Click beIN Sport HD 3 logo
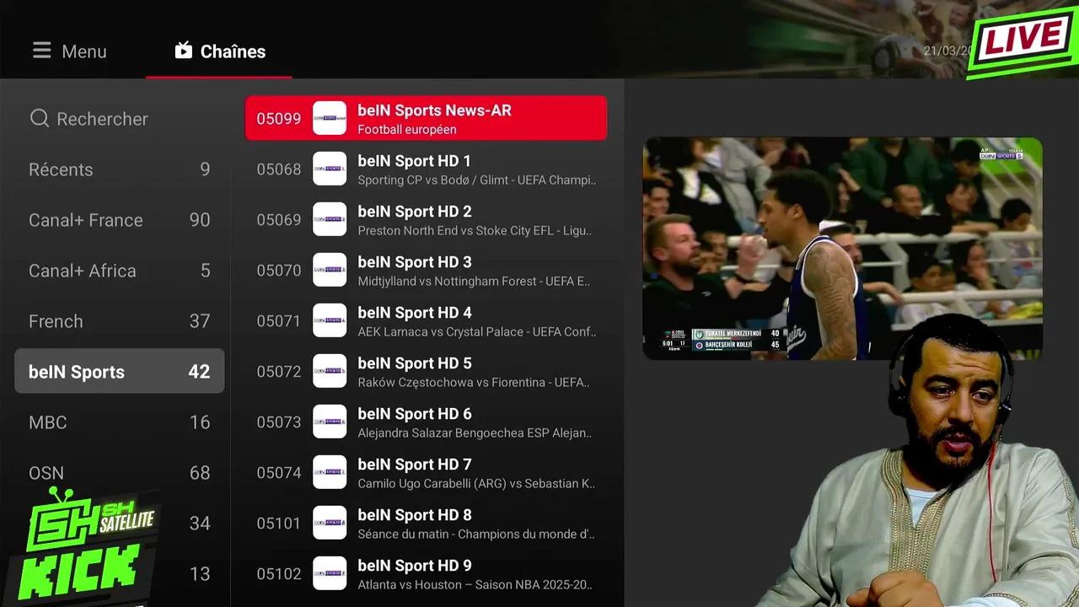 pyautogui.click(x=330, y=270)
